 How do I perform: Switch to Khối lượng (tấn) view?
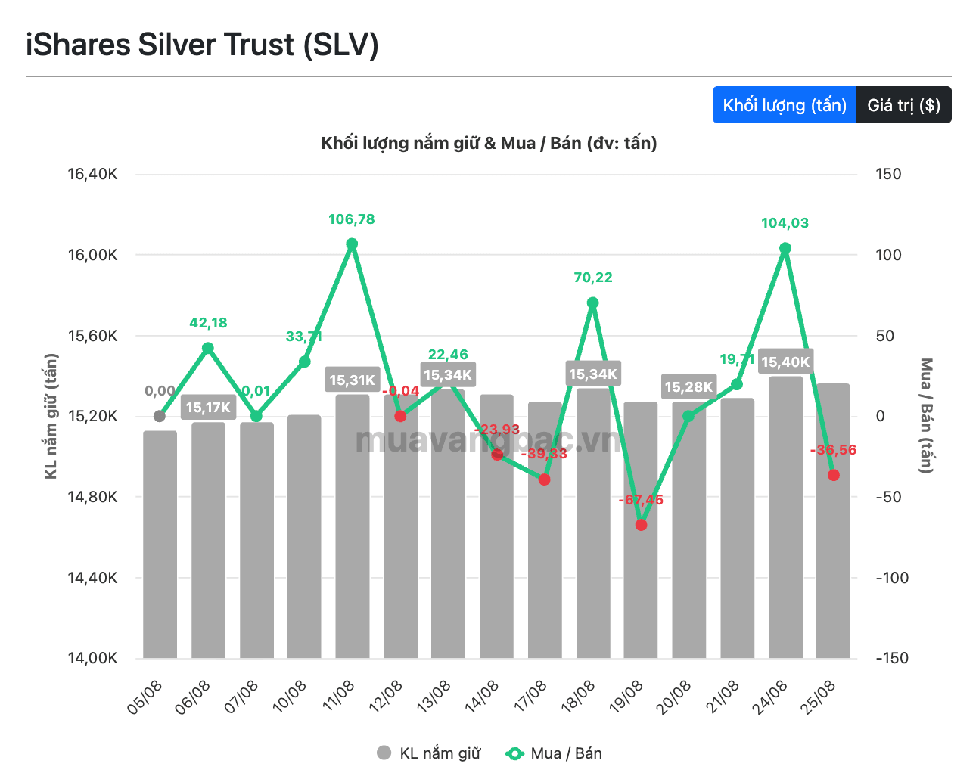(785, 105)
